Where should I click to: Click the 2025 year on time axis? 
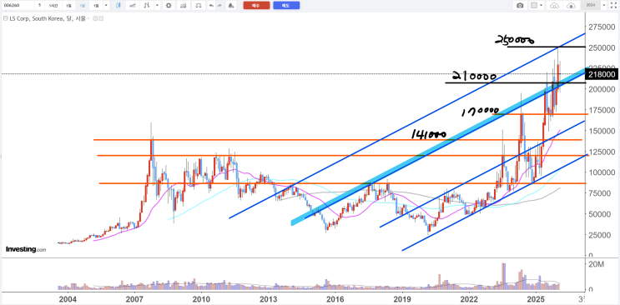click(x=536, y=298)
